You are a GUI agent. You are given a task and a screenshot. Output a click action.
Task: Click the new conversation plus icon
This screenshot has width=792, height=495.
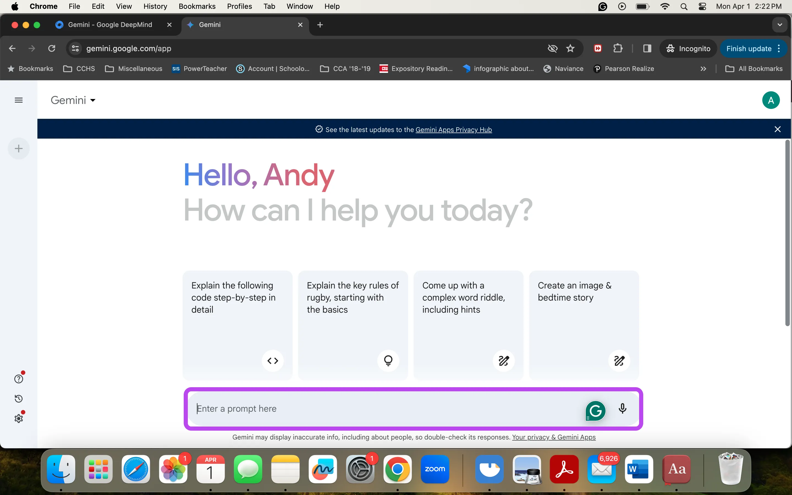(x=18, y=148)
